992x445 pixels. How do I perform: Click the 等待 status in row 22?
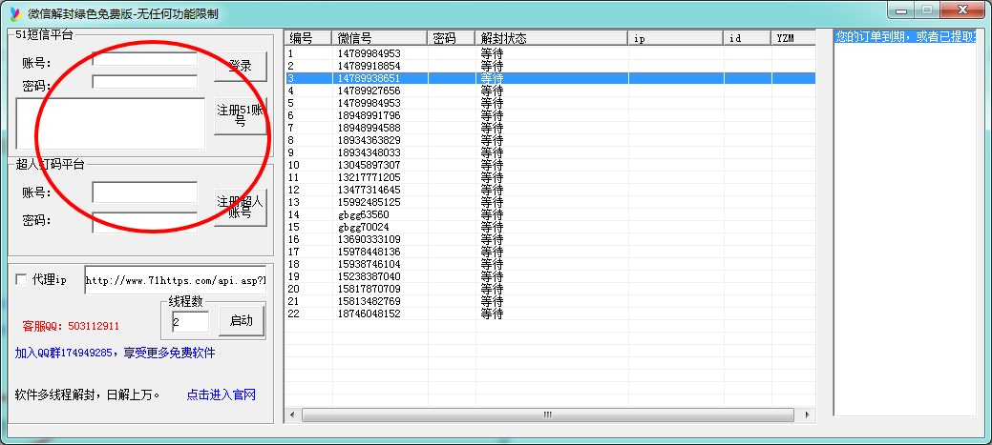[492, 314]
